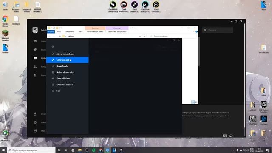This screenshot has height=153, width=272.
Task: Open Exibir tab in File Explorer
Action: click(80, 32)
